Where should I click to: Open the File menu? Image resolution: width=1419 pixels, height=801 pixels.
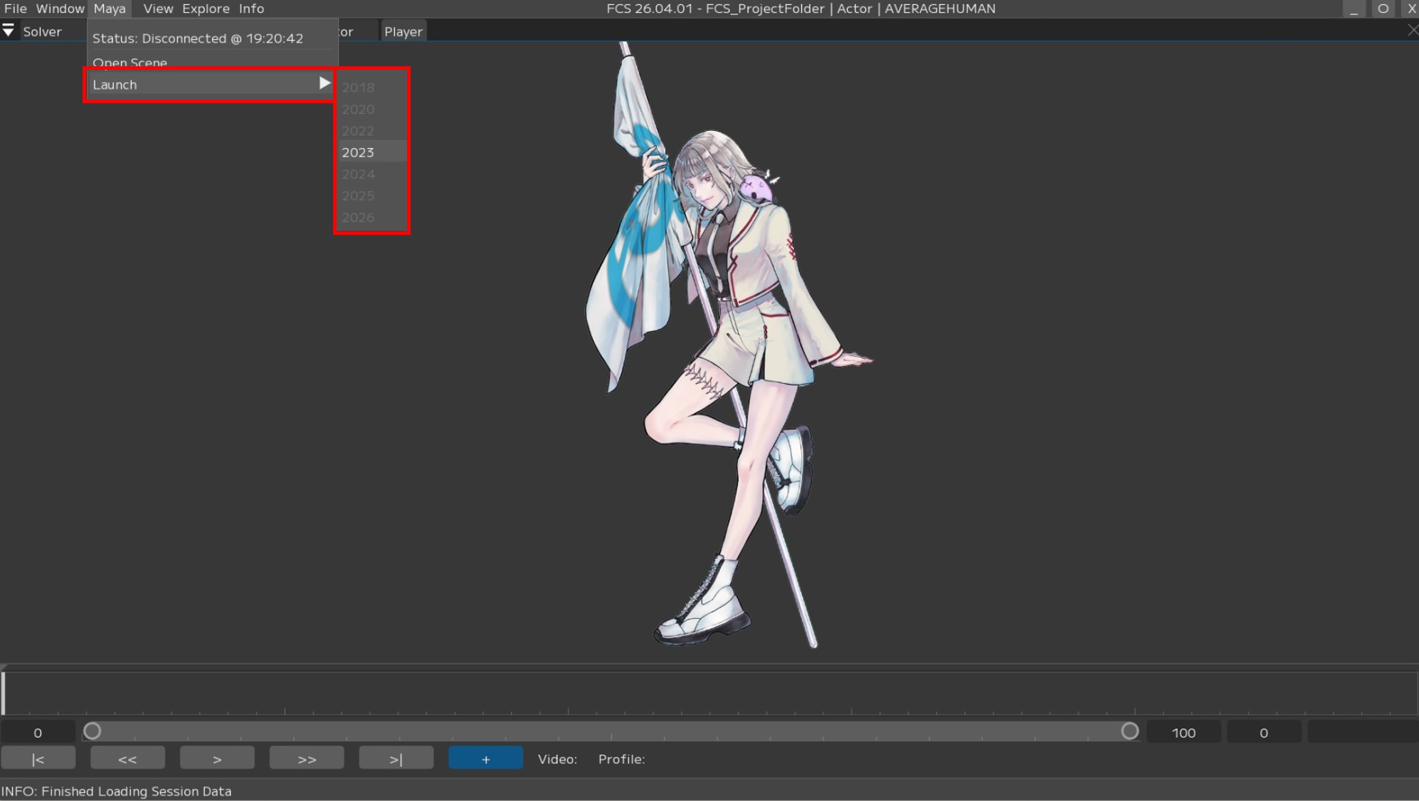[x=15, y=9]
